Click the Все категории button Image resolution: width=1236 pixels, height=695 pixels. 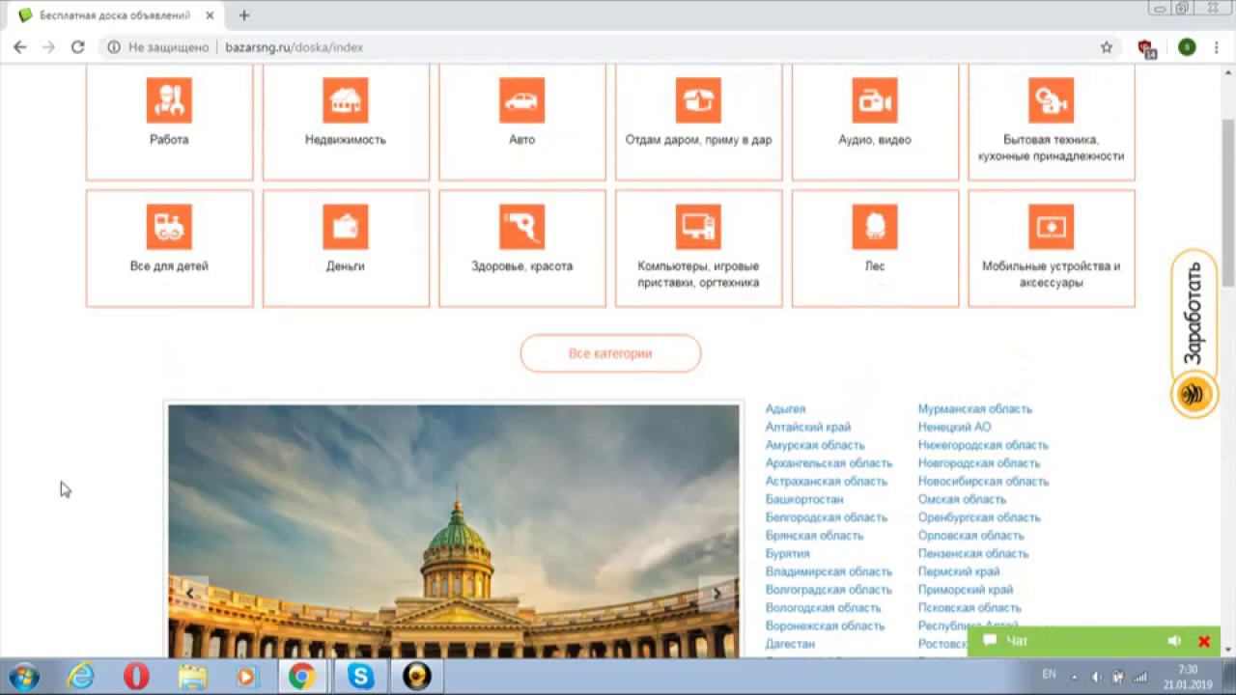click(x=610, y=353)
